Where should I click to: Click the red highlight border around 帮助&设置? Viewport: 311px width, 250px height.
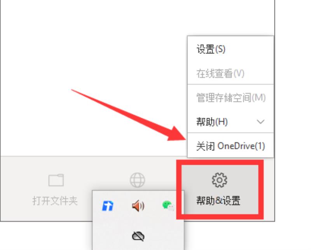[x=220, y=162]
